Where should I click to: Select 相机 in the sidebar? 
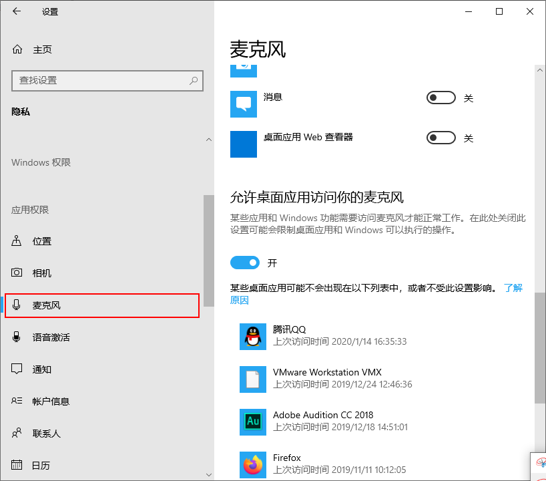pos(42,273)
